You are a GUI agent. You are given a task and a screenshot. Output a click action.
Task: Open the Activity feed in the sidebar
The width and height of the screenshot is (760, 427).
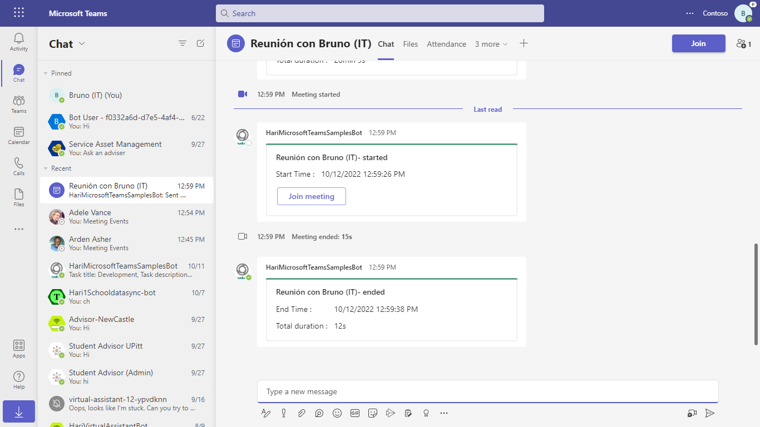[x=19, y=42]
